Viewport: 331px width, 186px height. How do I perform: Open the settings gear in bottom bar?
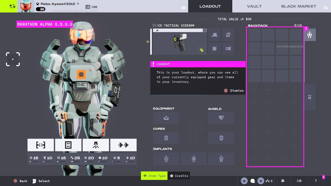[299, 181]
